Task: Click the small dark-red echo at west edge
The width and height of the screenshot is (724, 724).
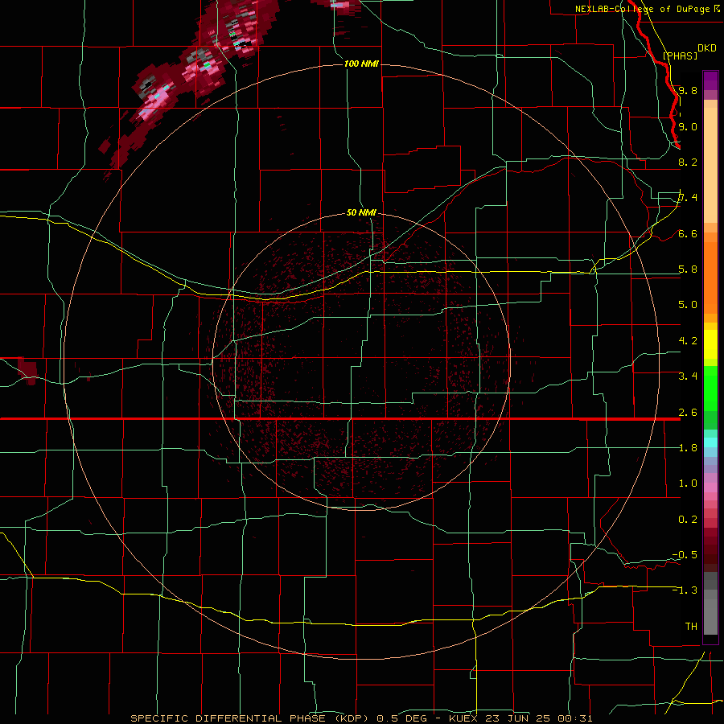Action: click(x=27, y=371)
